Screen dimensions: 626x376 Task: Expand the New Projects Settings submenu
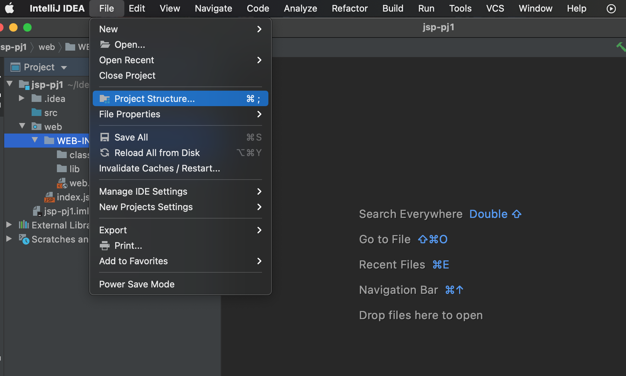click(x=259, y=207)
